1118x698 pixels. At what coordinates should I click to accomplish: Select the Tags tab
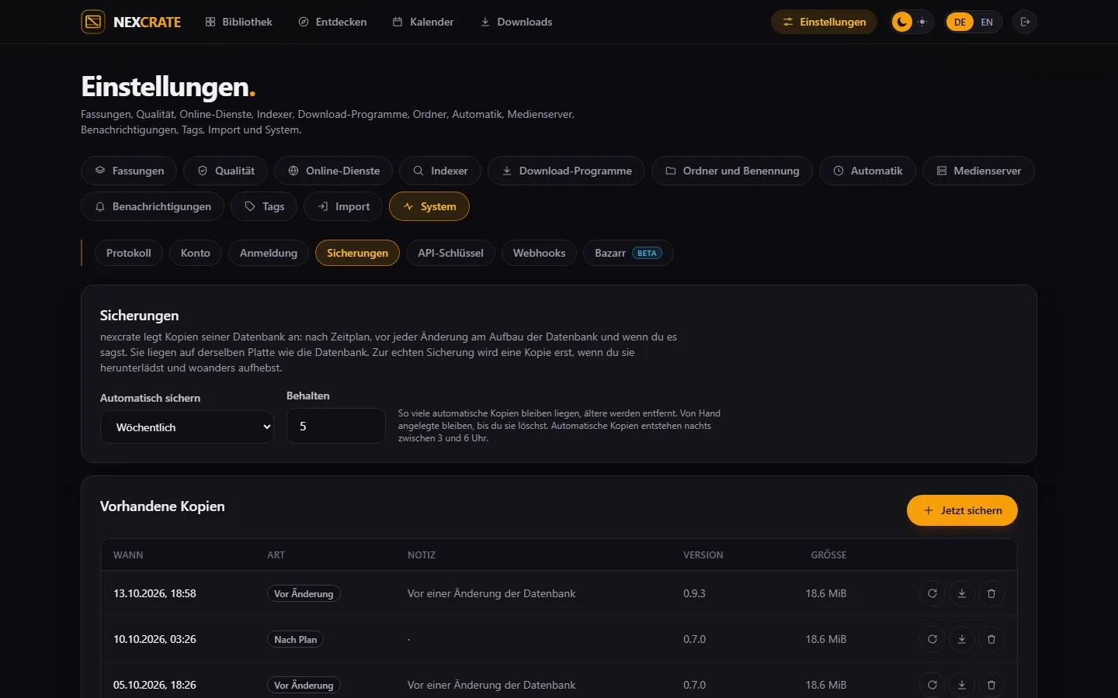tap(264, 206)
